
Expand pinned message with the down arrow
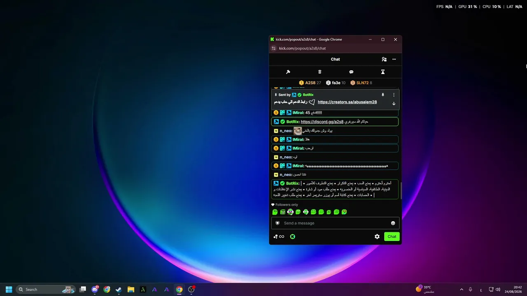(394, 104)
